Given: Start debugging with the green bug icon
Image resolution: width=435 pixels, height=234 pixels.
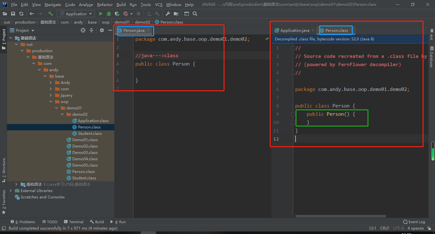Looking at the screenshot, I should [x=109, y=14].
